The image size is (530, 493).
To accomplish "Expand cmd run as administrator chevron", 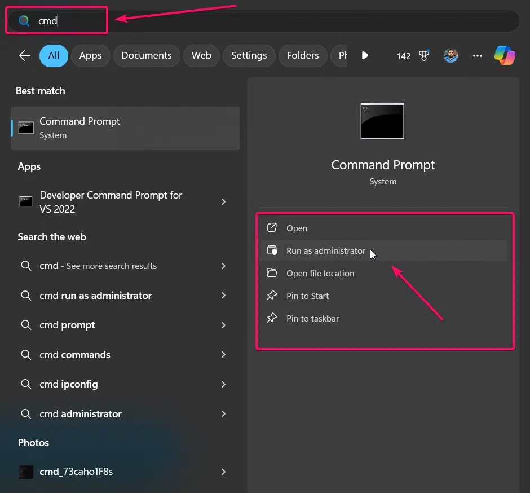I will [223, 296].
